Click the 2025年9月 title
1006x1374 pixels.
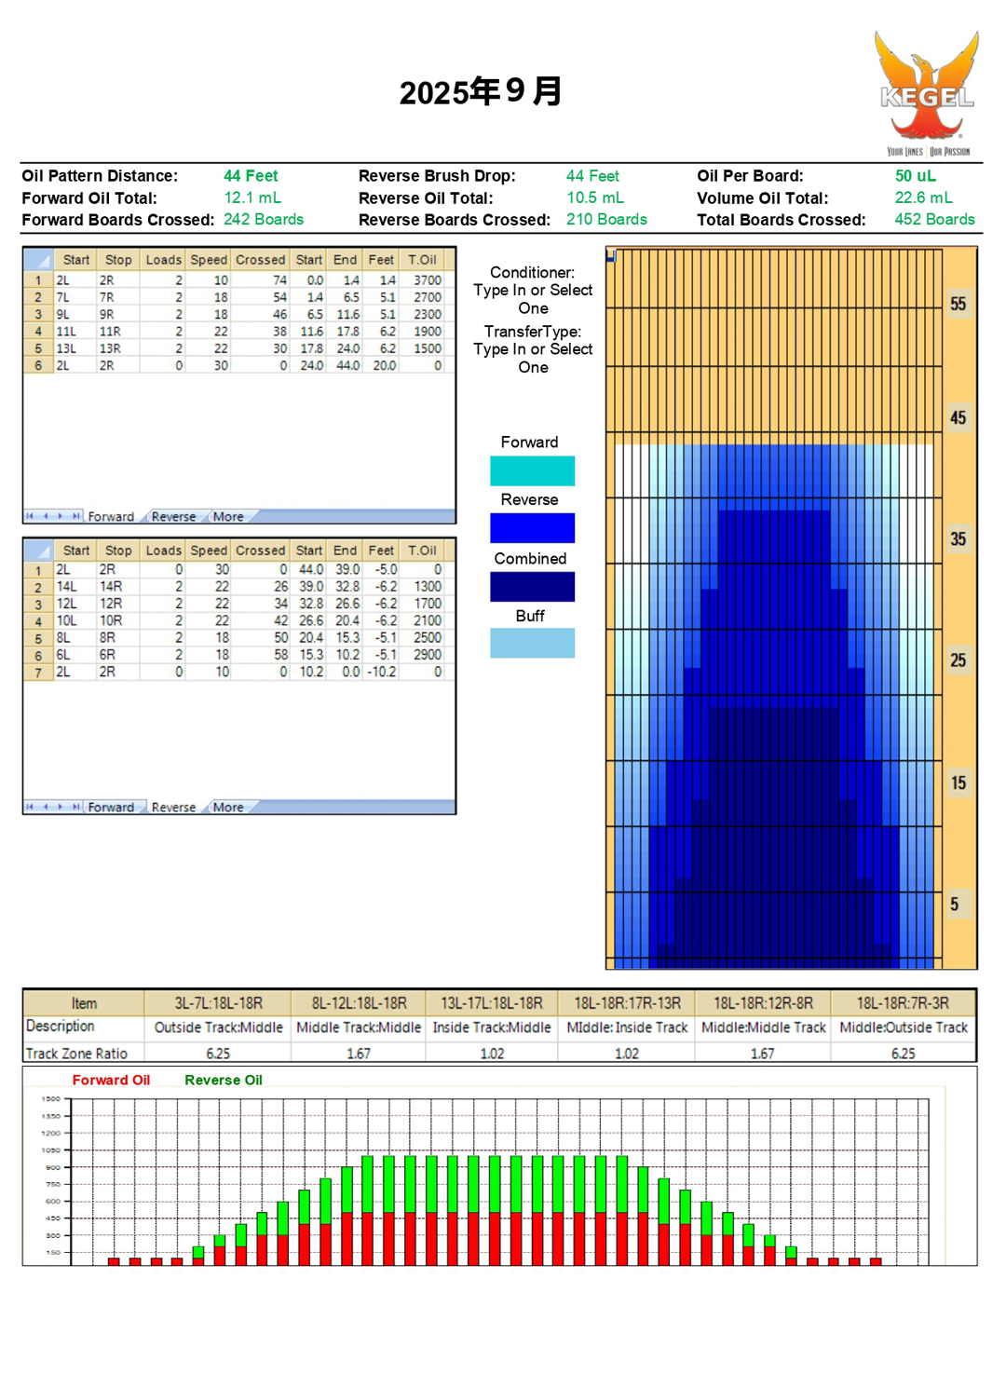click(481, 91)
